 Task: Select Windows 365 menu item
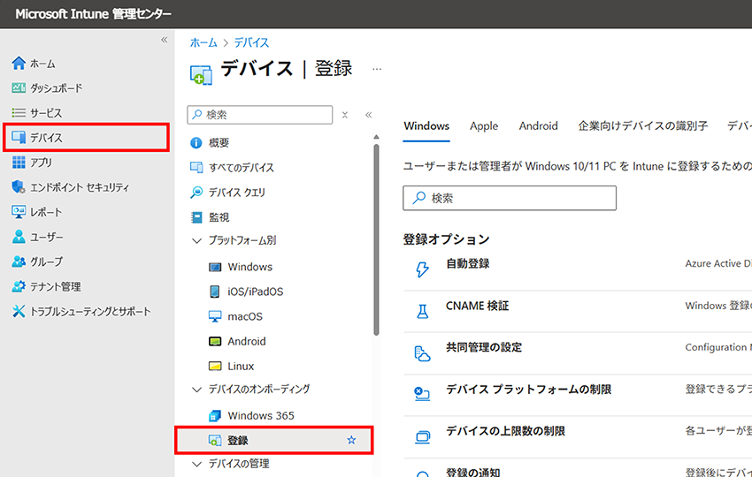[261, 416]
